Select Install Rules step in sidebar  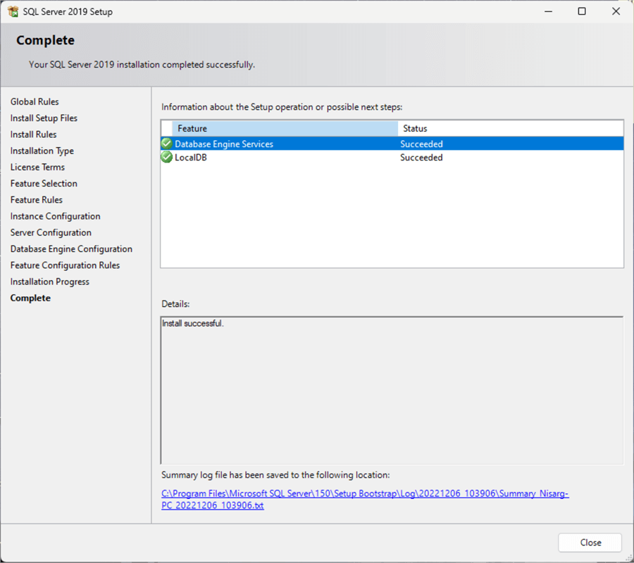33,134
